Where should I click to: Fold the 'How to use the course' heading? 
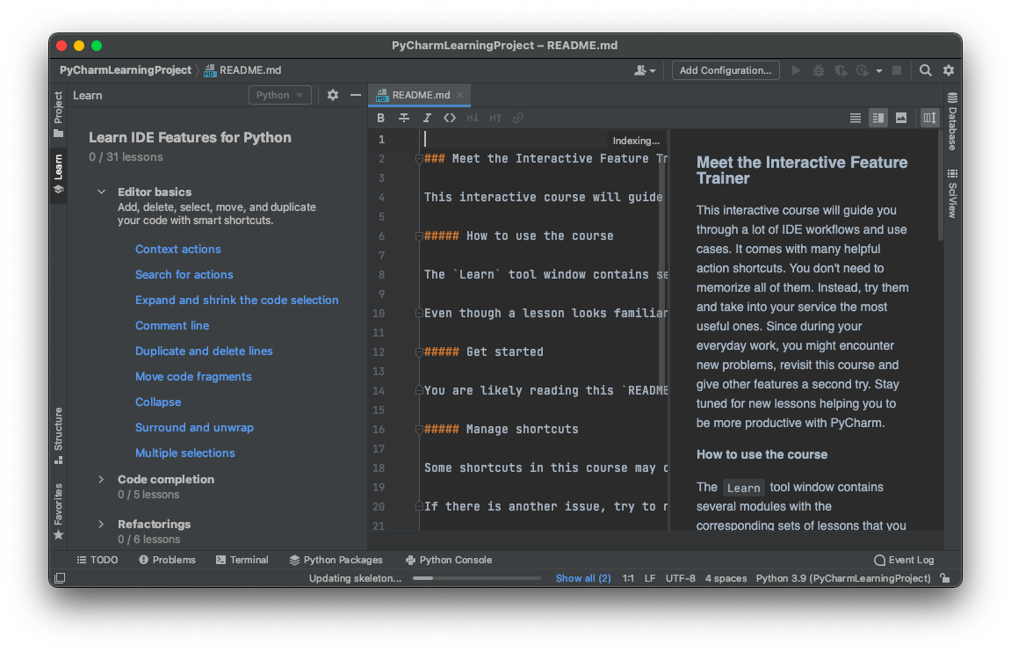tap(419, 236)
